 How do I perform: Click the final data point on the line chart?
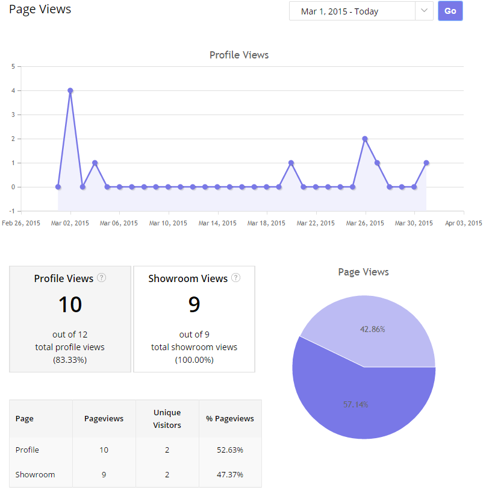coord(426,163)
